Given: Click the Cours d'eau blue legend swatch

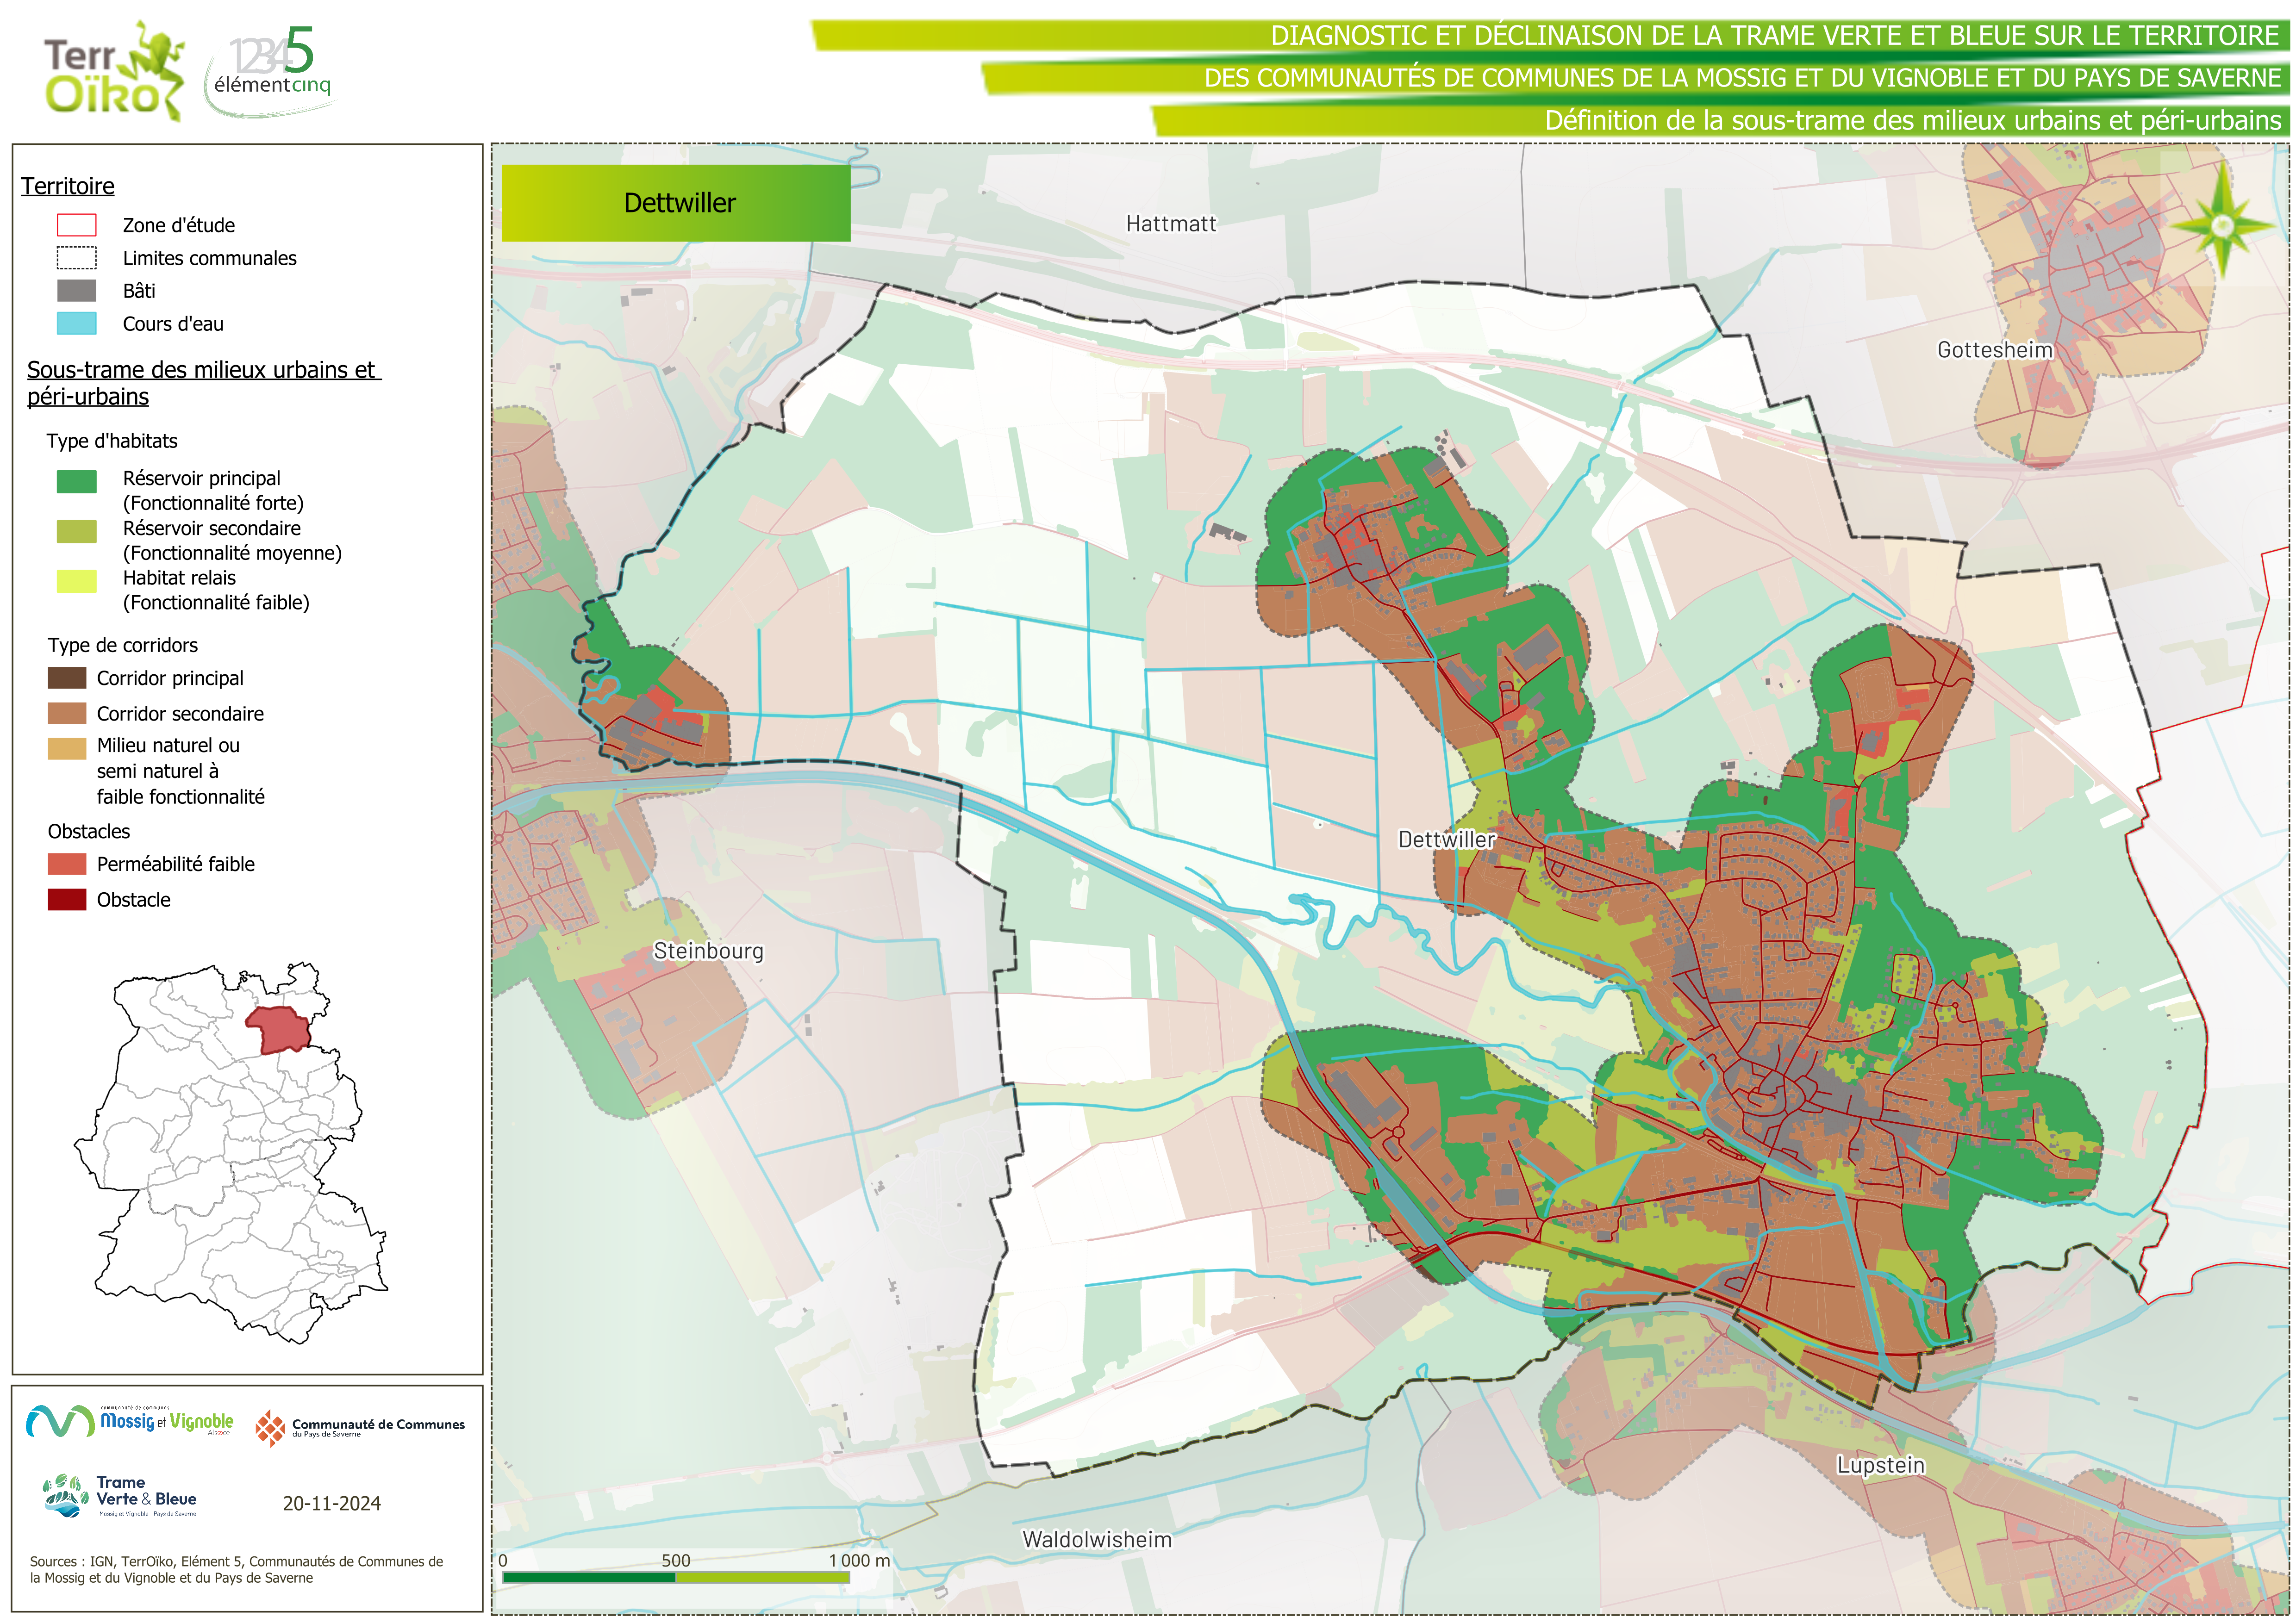Looking at the screenshot, I should coord(76,323).
